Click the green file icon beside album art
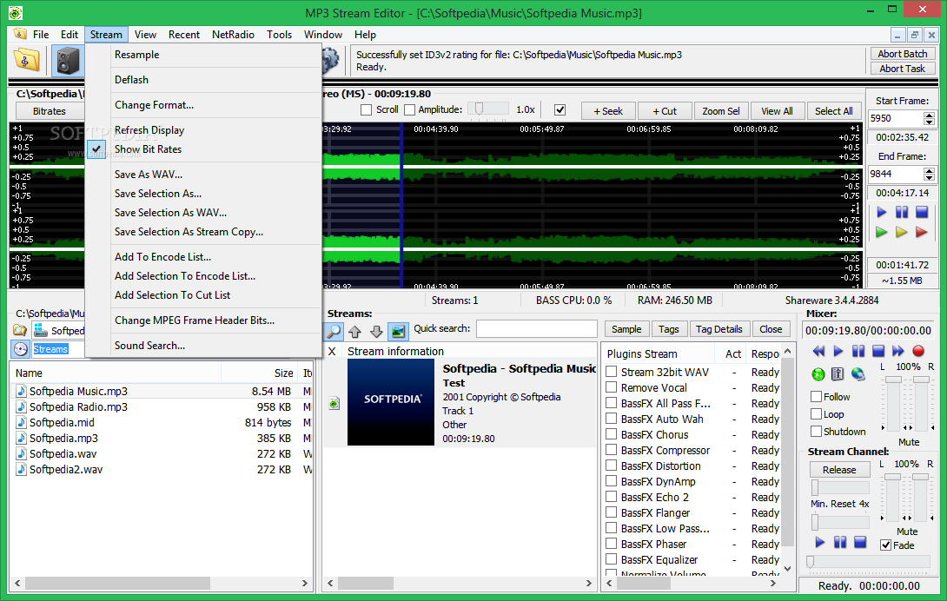 (x=334, y=403)
